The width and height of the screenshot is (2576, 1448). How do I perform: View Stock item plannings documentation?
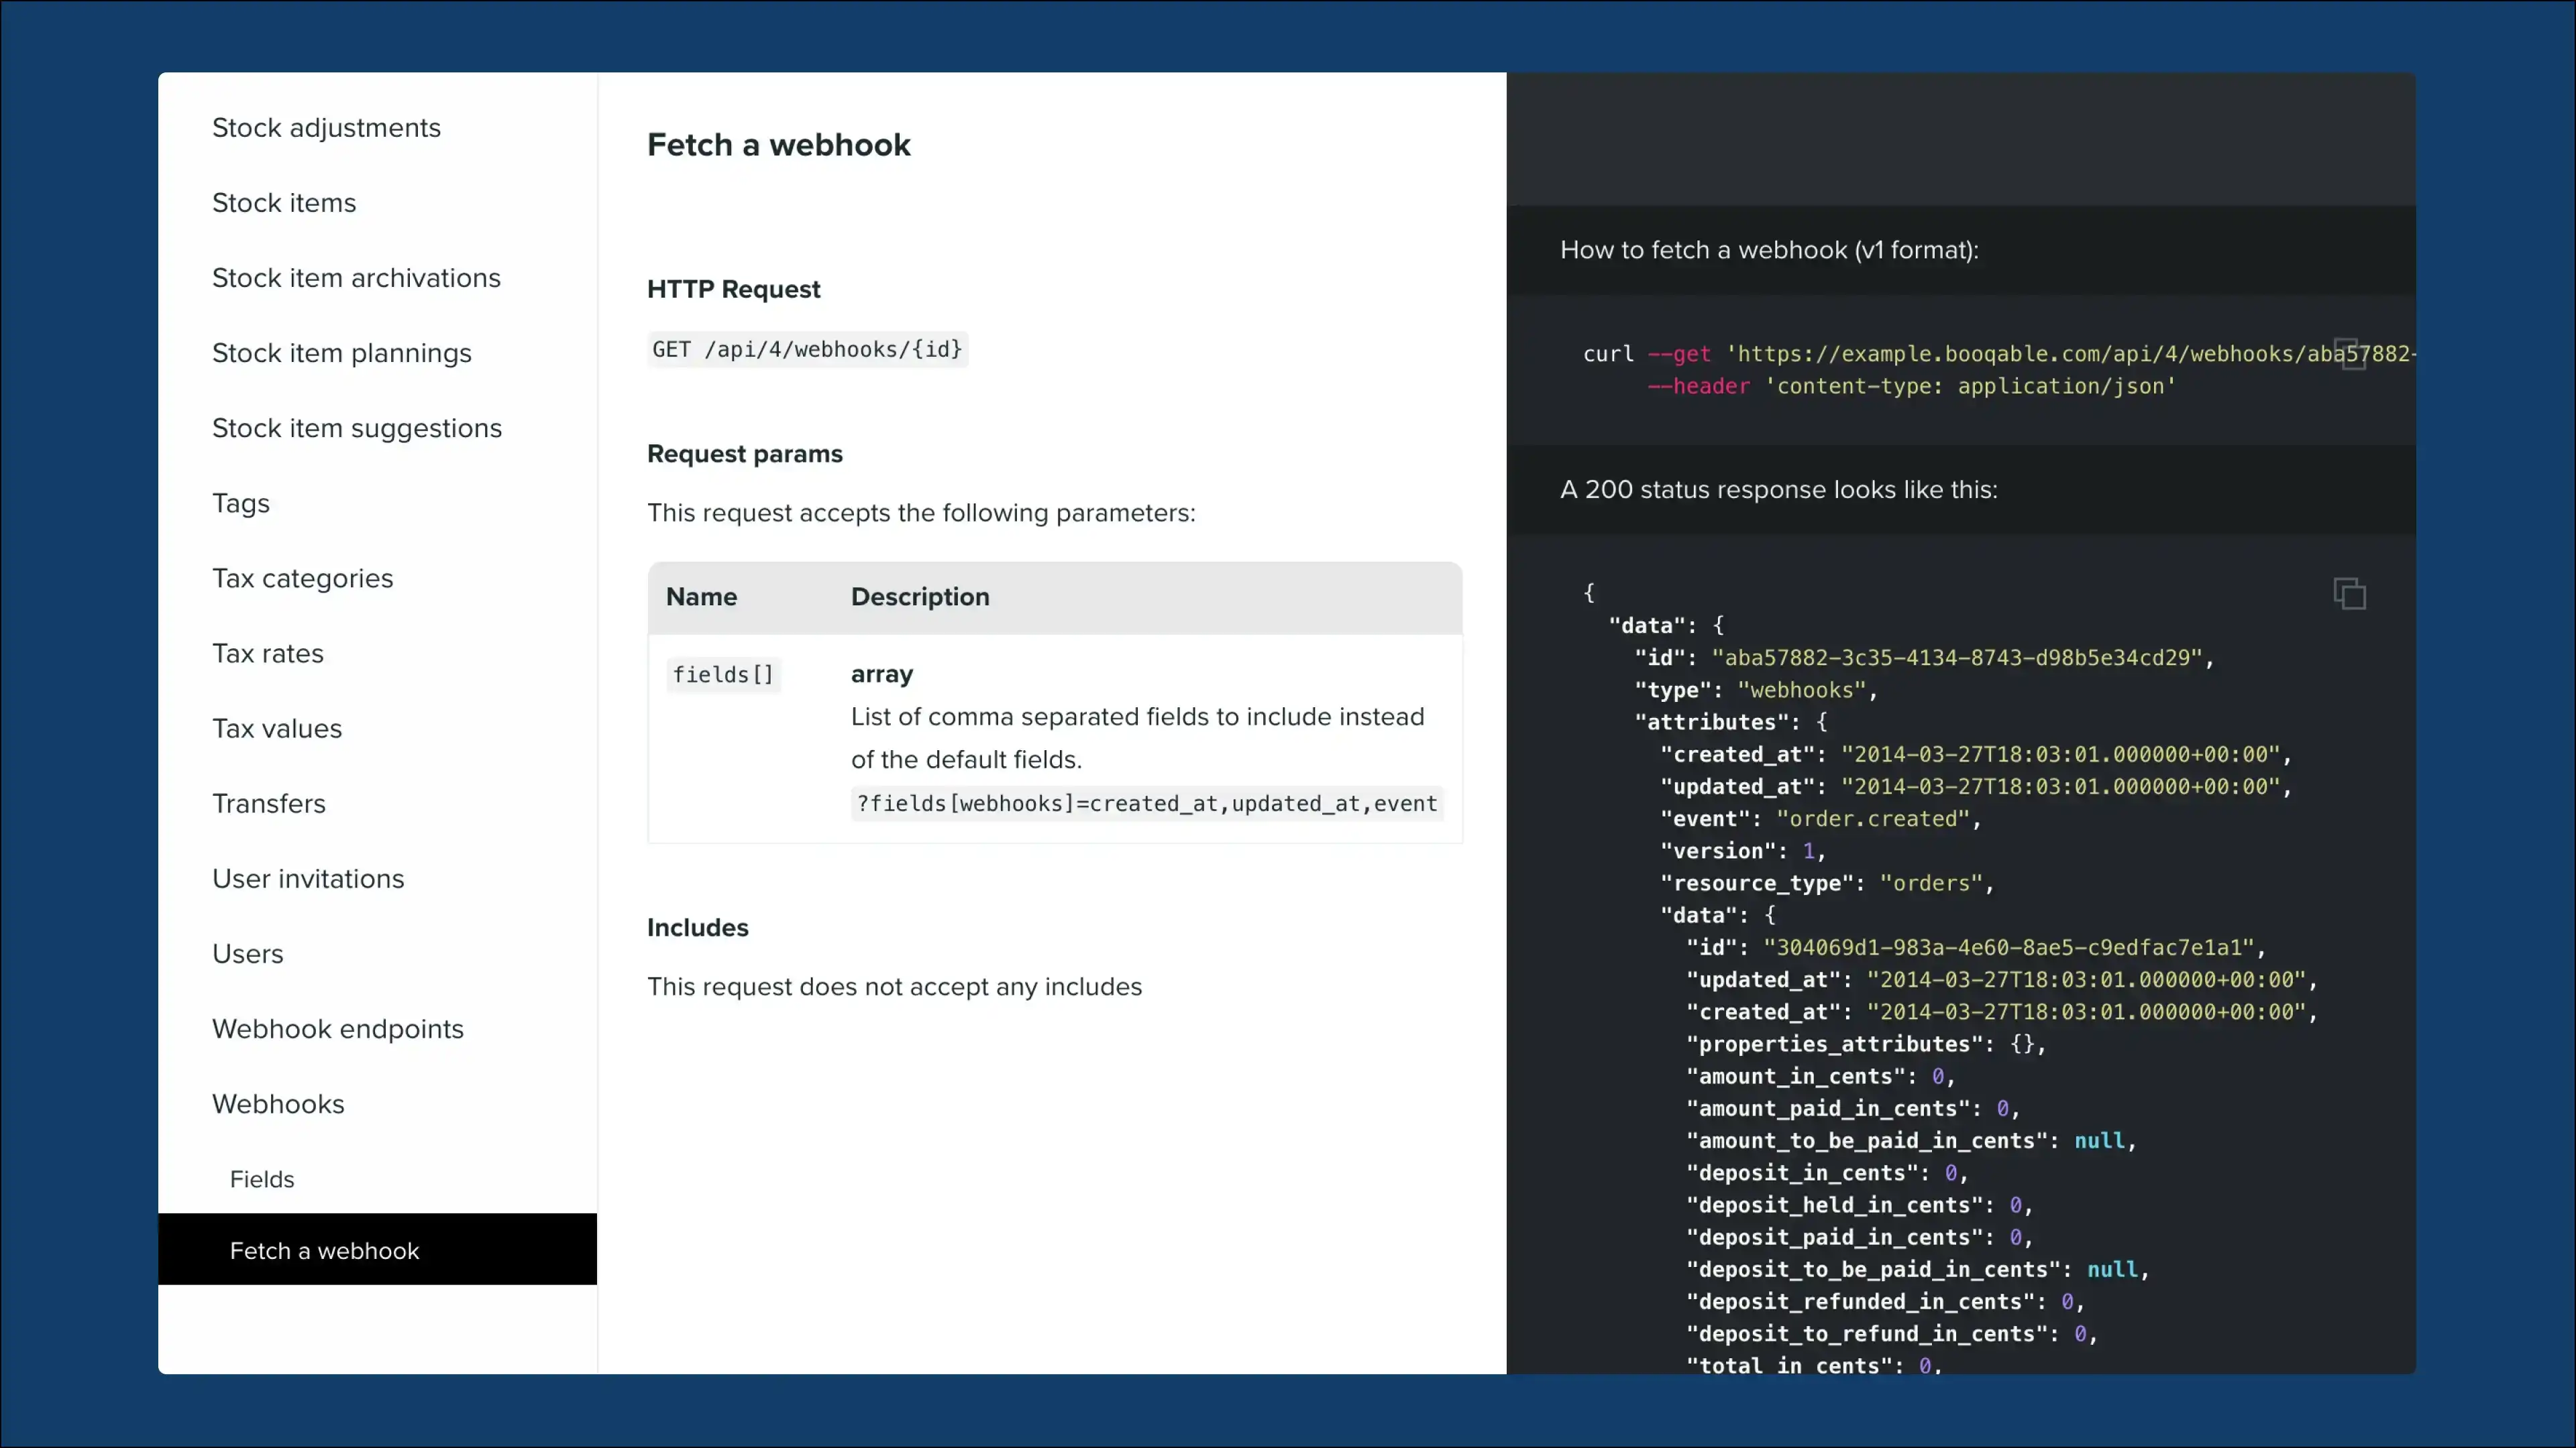[x=342, y=353]
